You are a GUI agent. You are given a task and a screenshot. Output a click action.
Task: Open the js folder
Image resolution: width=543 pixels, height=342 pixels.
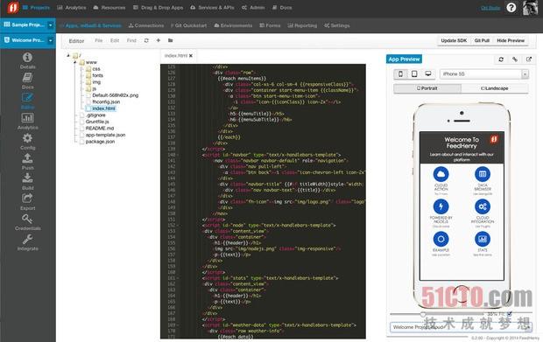pyautogui.click(x=95, y=88)
